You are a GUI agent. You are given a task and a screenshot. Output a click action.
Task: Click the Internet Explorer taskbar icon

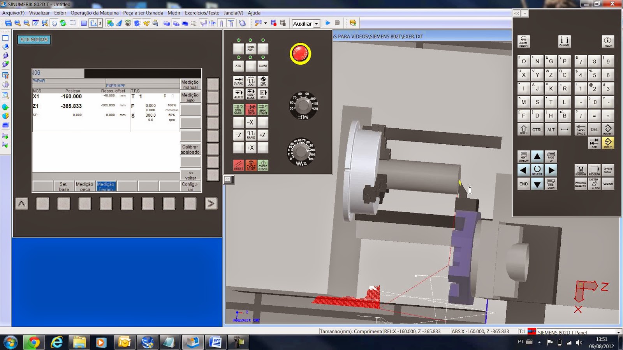tap(57, 342)
